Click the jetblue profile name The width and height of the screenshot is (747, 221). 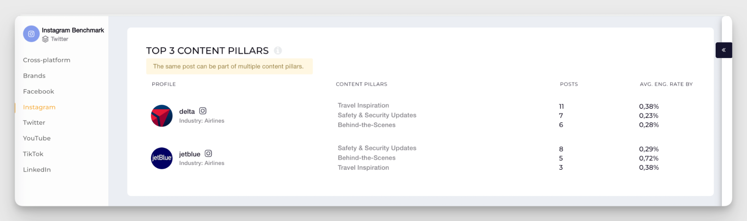[x=189, y=154]
